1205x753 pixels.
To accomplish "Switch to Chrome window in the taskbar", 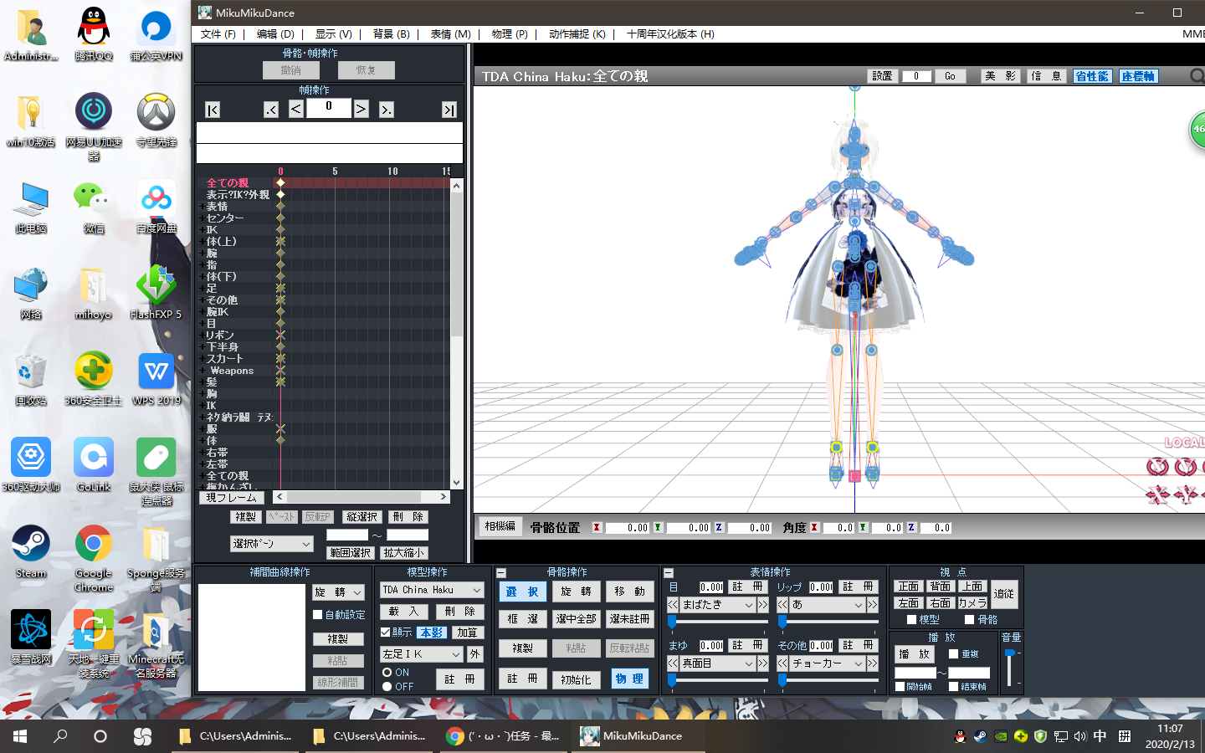I will (504, 736).
